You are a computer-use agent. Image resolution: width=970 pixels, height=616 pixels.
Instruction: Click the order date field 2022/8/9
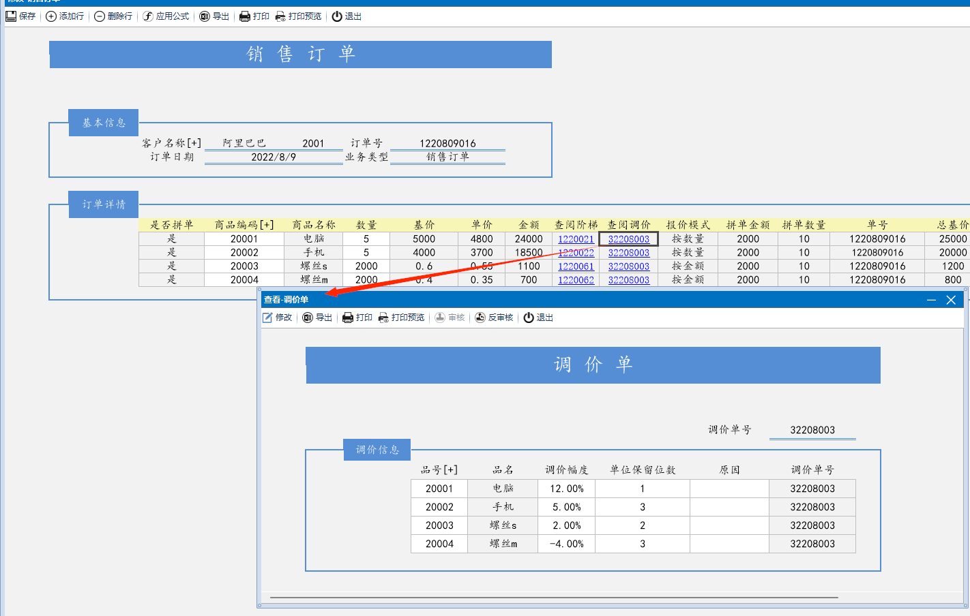pos(274,157)
